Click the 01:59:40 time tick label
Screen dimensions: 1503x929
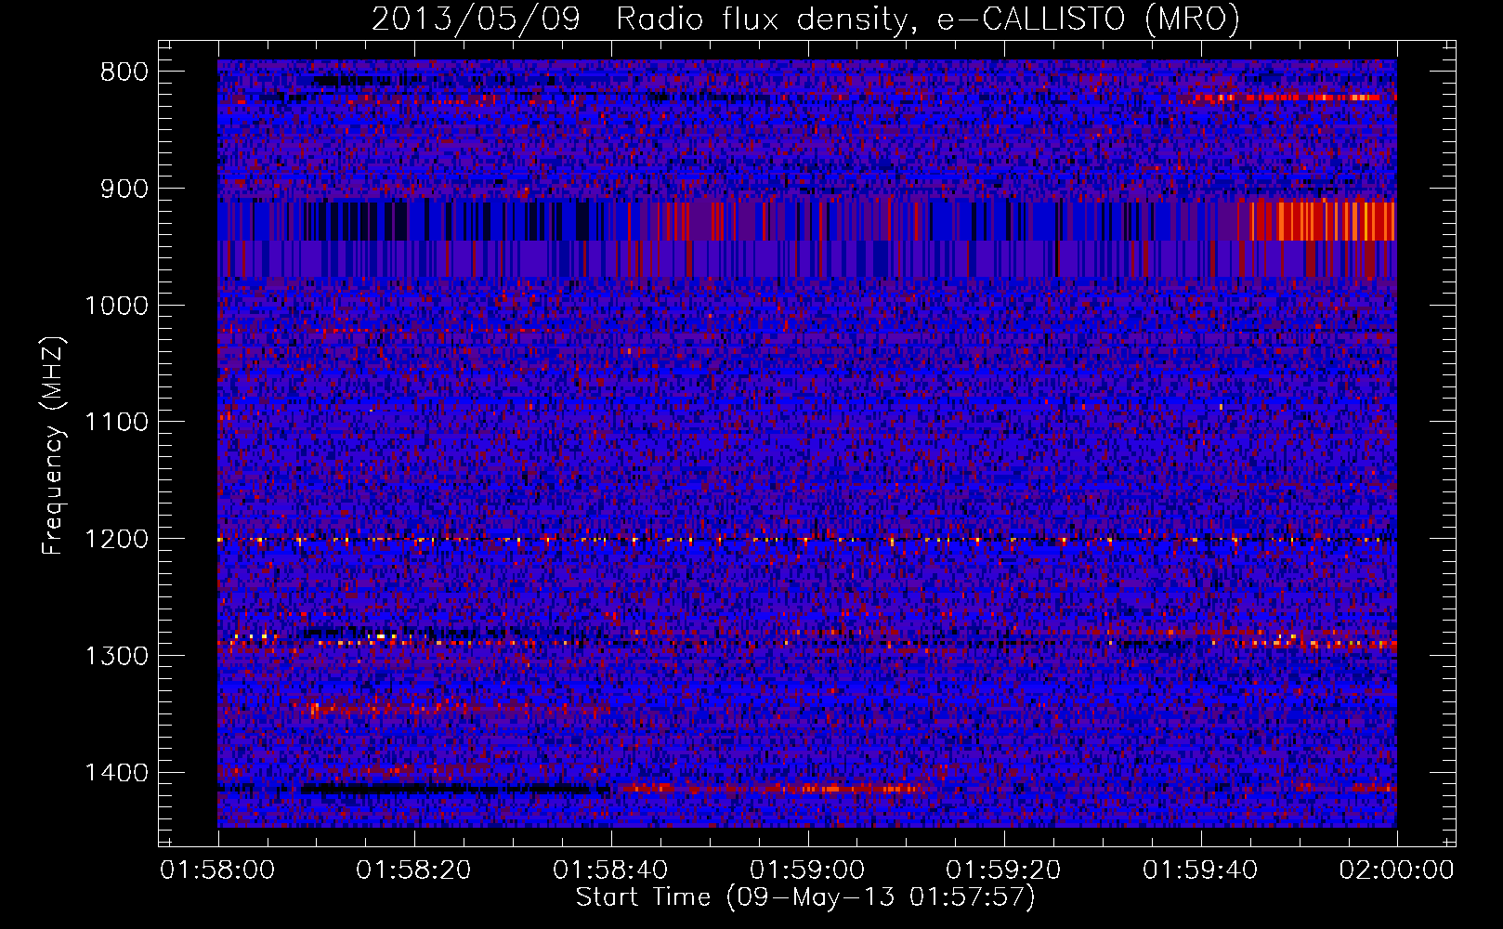point(1200,870)
